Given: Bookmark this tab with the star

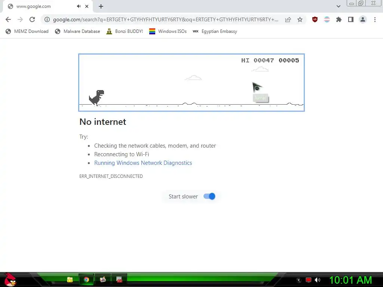Looking at the screenshot, I should tap(300, 19).
